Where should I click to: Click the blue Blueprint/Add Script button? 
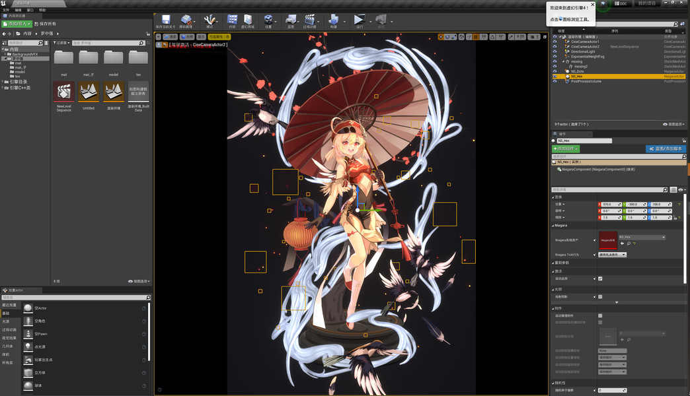(x=666, y=149)
